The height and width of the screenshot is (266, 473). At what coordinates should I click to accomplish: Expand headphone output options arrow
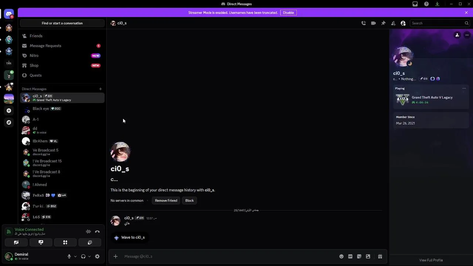[x=89, y=256]
